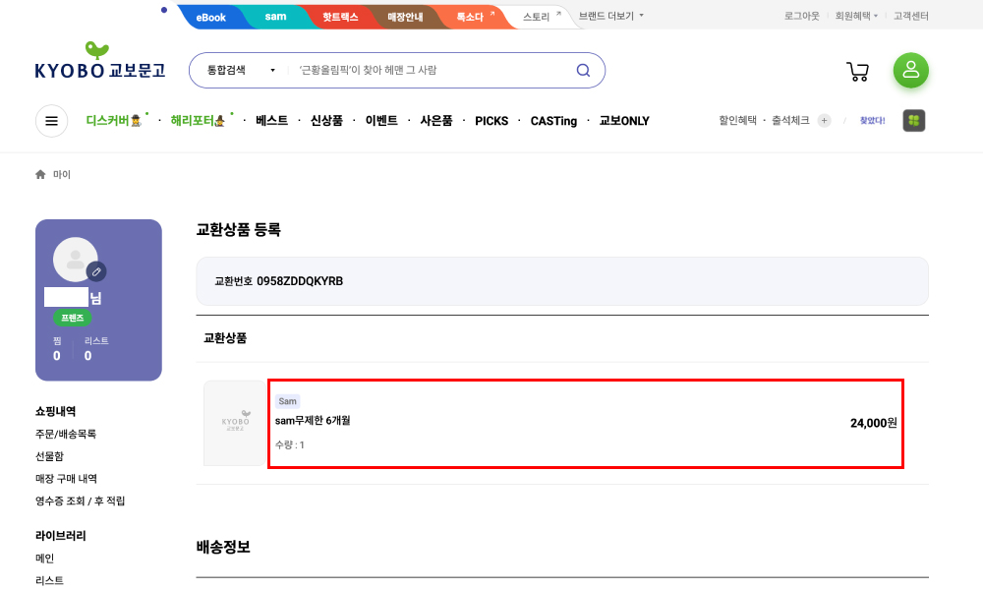Open the 베스트 menu
This screenshot has width=983, height=590.
click(271, 120)
